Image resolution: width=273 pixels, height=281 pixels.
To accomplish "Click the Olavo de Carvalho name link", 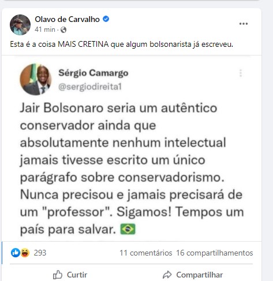I will 67,19.
